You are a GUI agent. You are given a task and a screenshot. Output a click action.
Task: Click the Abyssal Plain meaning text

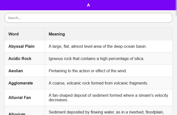pyautogui.click(x=98, y=46)
